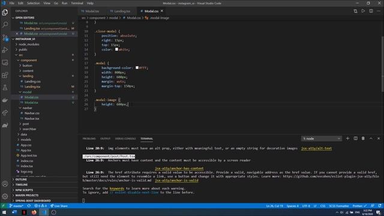Click the #fff color swatch on line 18
Screen dimensions: 384x216
point(137,68)
